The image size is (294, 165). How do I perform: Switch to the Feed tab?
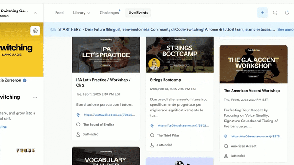[59, 13]
